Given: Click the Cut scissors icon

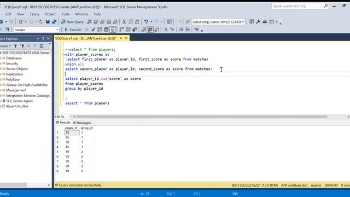Looking at the screenshot, I should click(x=124, y=22).
